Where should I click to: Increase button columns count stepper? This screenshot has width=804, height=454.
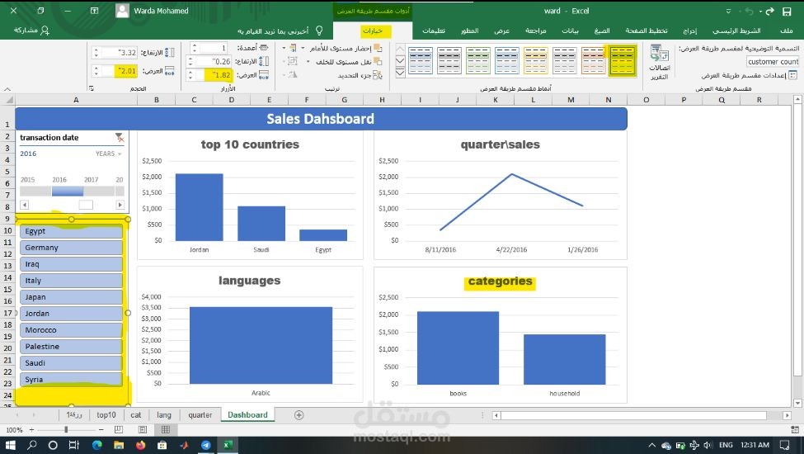coord(194,45)
